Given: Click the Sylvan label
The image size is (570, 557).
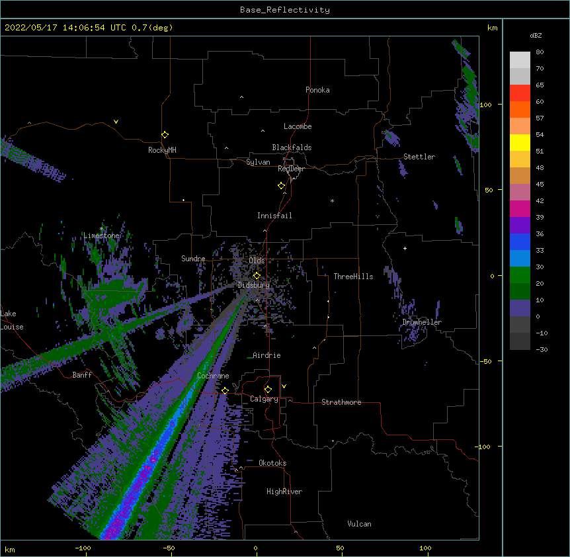Looking at the screenshot, I should coord(258,162).
